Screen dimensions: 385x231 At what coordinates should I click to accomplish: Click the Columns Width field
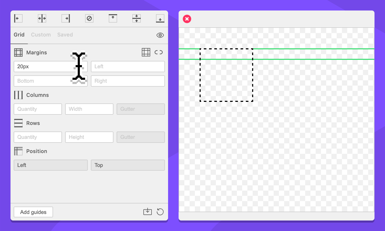[89, 109]
